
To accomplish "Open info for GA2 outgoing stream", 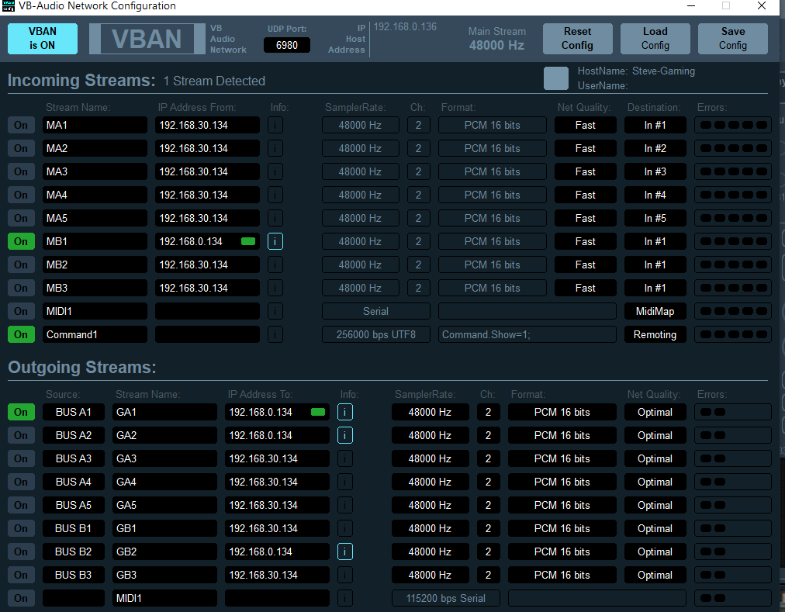I will click(x=345, y=435).
